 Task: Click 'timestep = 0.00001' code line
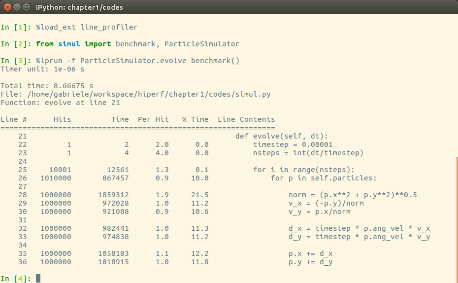(x=293, y=144)
